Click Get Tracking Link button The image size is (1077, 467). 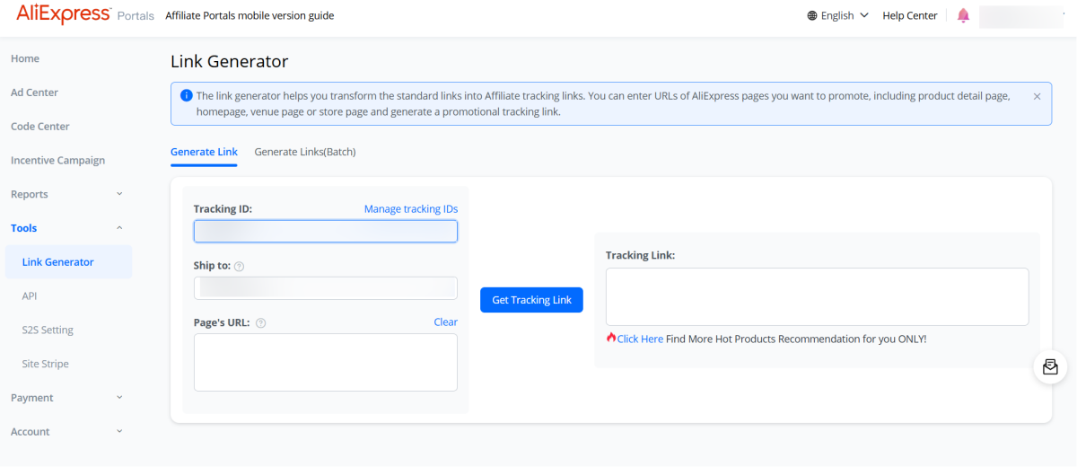point(531,300)
